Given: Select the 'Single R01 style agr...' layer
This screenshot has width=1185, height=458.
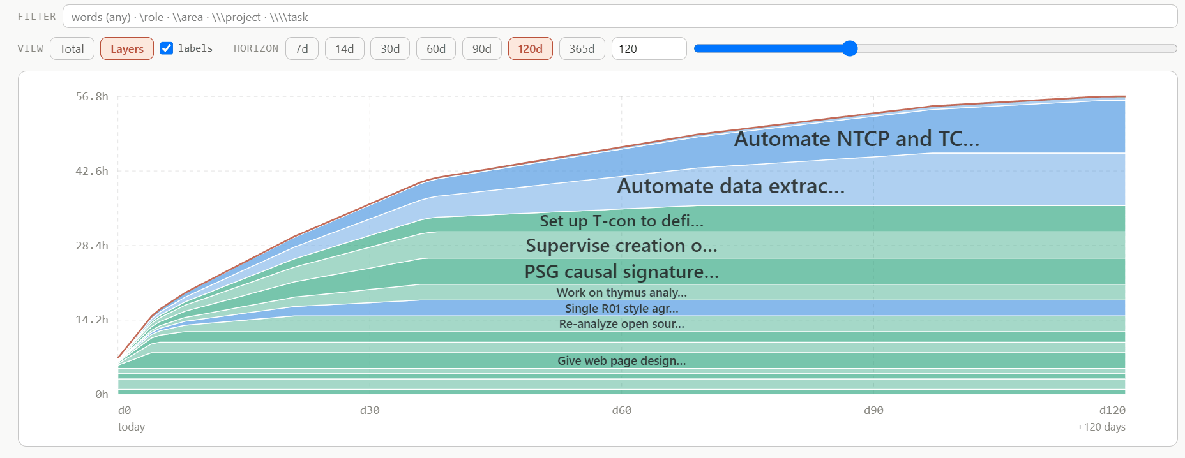Looking at the screenshot, I should pyautogui.click(x=621, y=308).
